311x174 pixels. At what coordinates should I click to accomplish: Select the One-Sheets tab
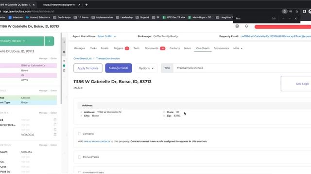[203, 48]
